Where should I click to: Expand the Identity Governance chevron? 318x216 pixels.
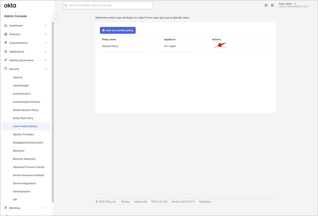45,60
